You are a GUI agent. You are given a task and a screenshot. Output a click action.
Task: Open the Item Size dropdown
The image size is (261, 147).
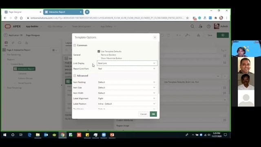(127, 87)
